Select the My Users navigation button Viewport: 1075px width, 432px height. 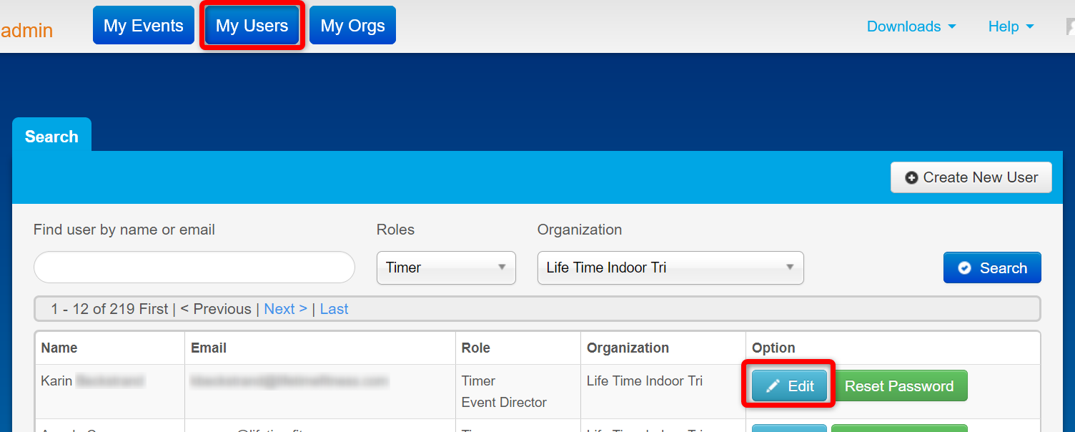pos(252,26)
